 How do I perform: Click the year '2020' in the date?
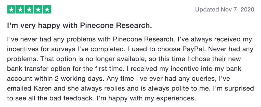coord(247,9)
